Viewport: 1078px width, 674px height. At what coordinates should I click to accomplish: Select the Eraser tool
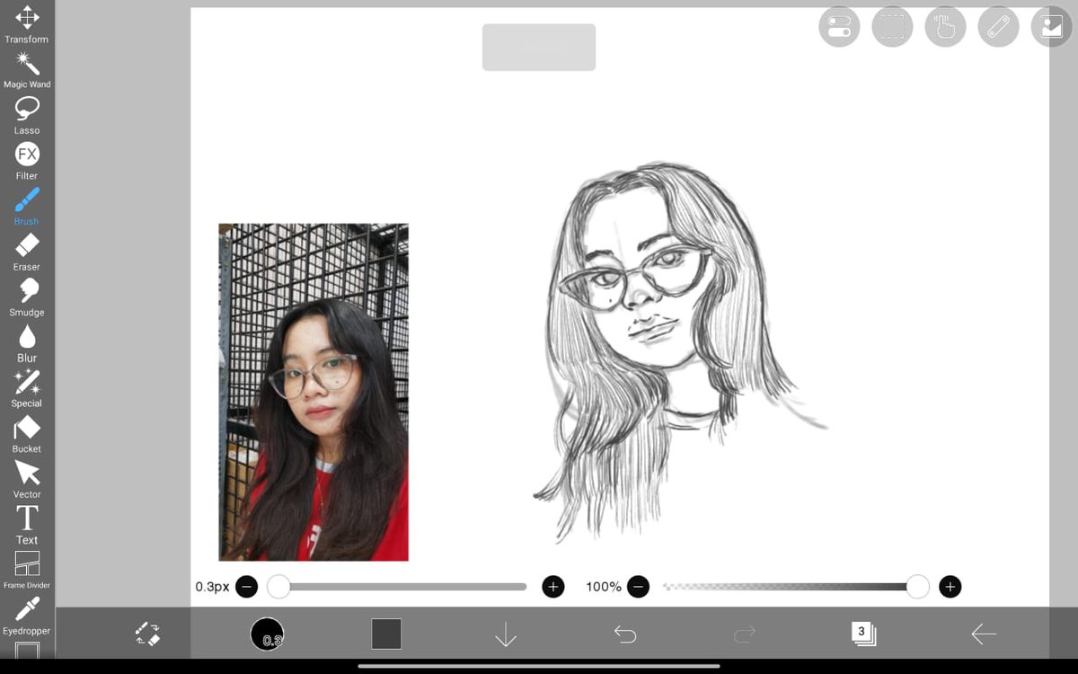click(27, 253)
